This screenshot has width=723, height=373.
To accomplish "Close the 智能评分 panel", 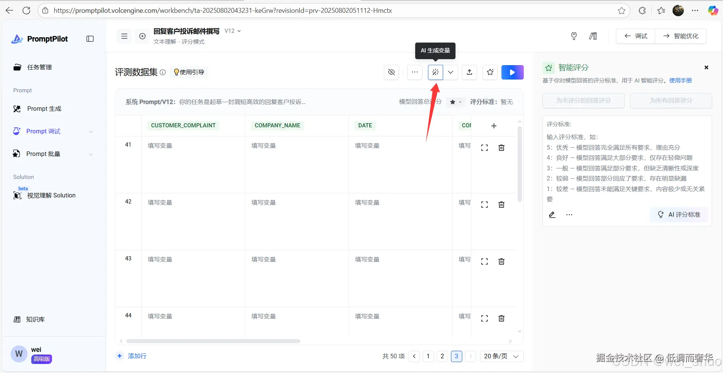I will (x=706, y=67).
